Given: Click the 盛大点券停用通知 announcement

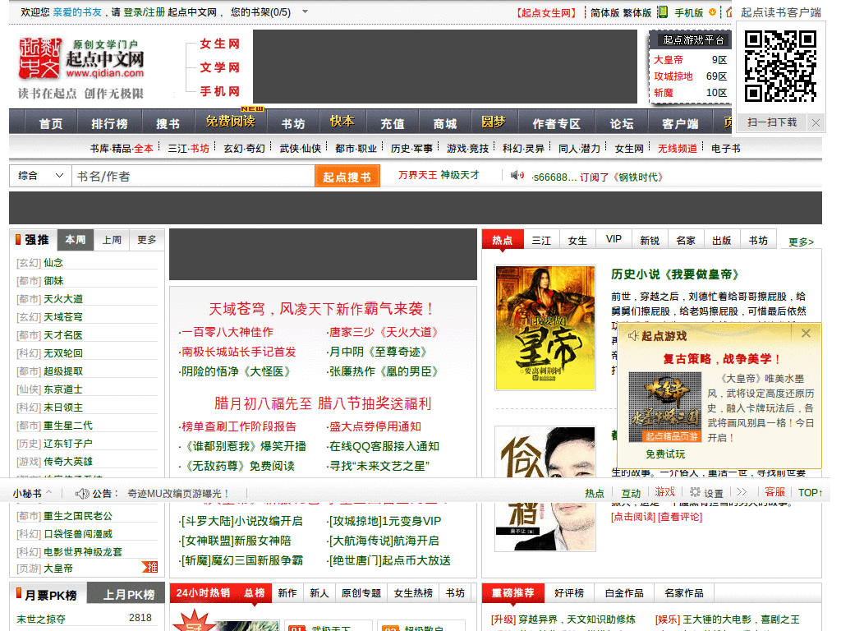Looking at the screenshot, I should point(375,426).
